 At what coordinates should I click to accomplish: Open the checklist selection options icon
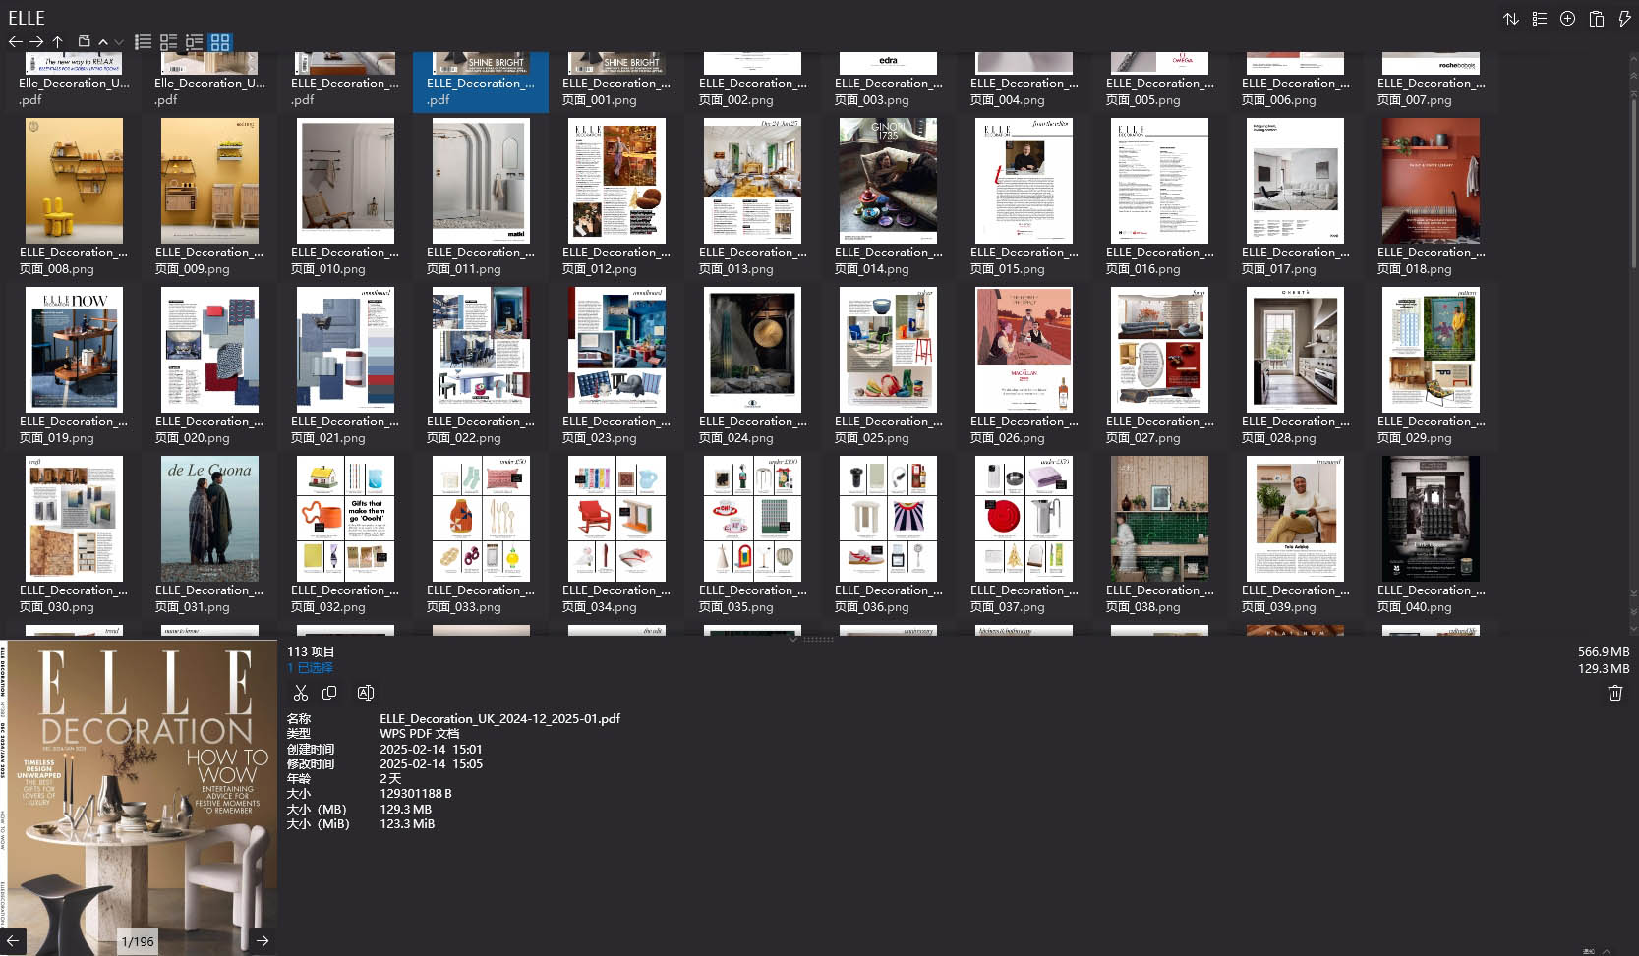(1540, 19)
